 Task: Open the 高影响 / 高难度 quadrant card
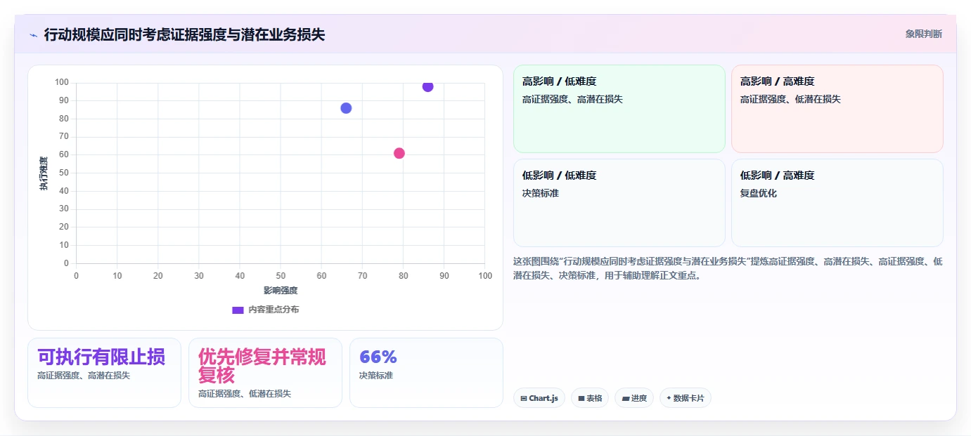837,109
